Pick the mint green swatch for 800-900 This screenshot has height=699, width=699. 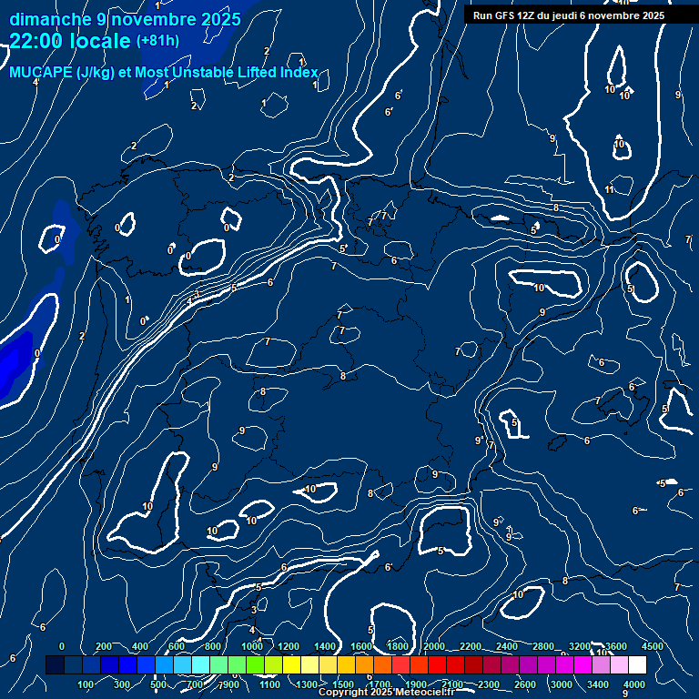[x=218, y=664]
